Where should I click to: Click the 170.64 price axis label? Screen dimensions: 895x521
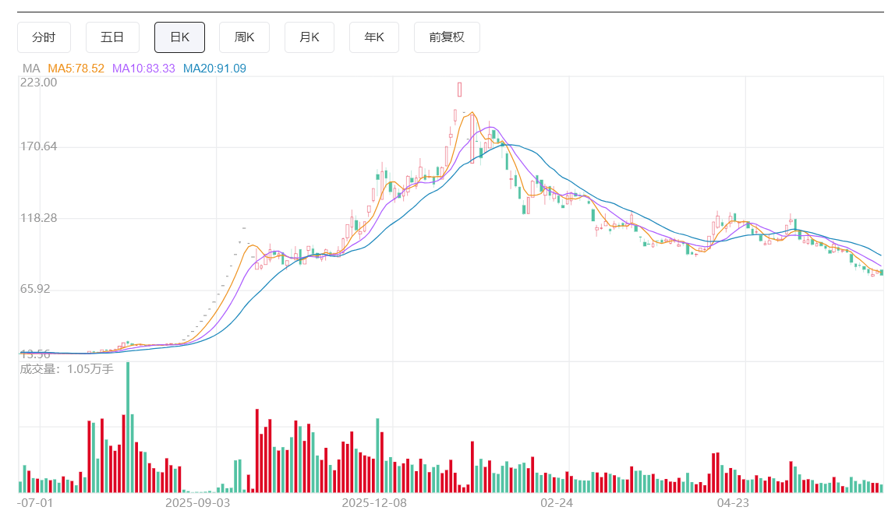39,146
